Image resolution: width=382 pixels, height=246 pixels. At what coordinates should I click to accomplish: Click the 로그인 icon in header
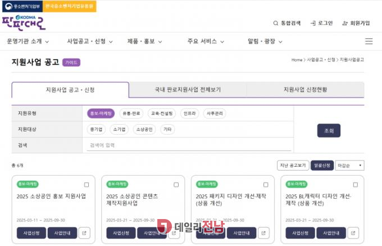point(312,23)
